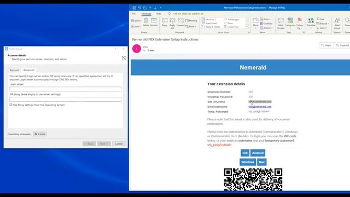Click the Follow Up flag icon
The image size is (350, 197).
click(x=300, y=20)
